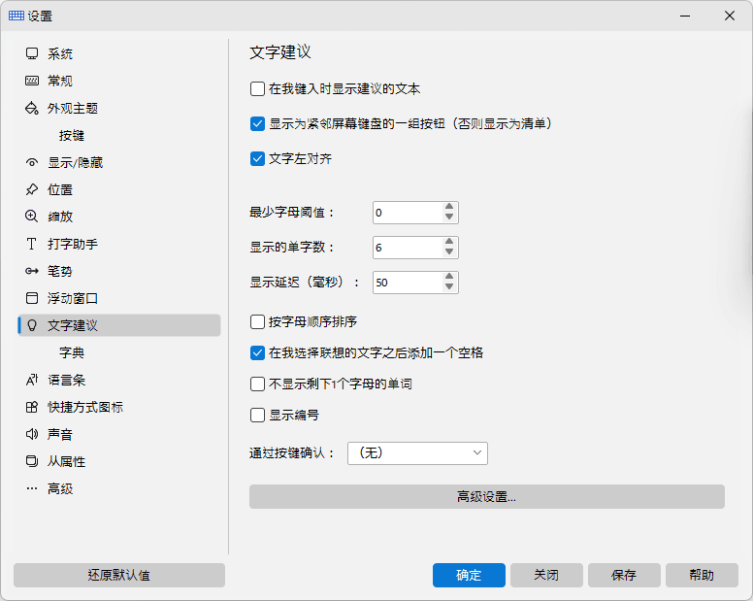753x601 pixels.
Task: Switch to 常规 settings page
Action: [x=119, y=81]
